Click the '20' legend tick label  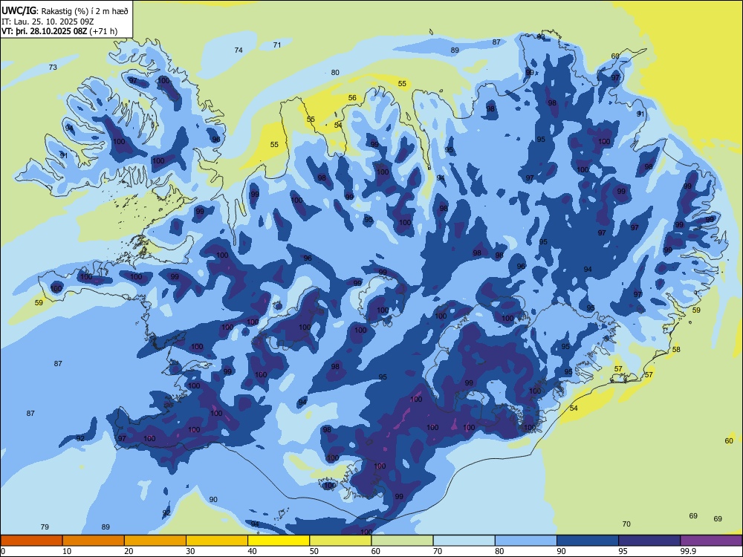pos(129,551)
